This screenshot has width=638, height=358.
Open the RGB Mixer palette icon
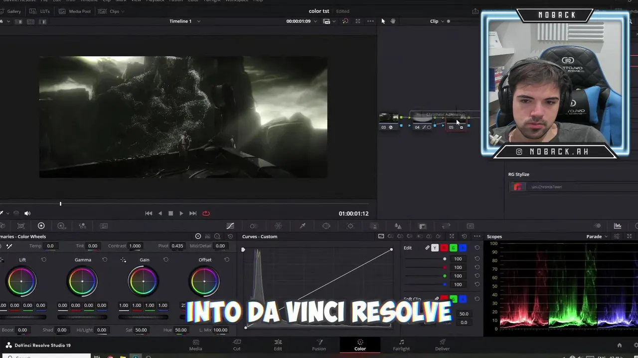click(83, 226)
